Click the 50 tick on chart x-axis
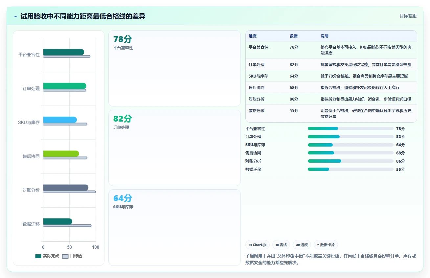Screen dimensions: 430x278 coord(69,247)
